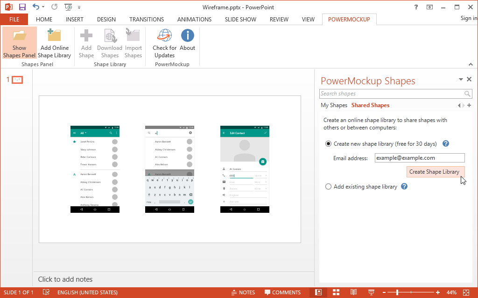Open the PowerMockup Shapes panel options dropdown
478x298 pixels.
462,79
